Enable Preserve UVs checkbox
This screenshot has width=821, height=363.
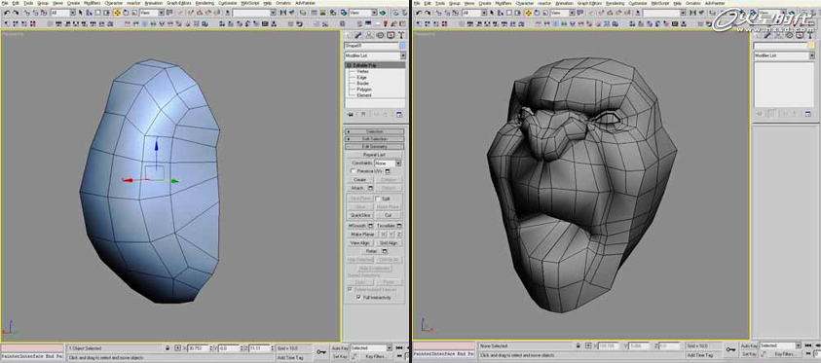tap(354, 171)
